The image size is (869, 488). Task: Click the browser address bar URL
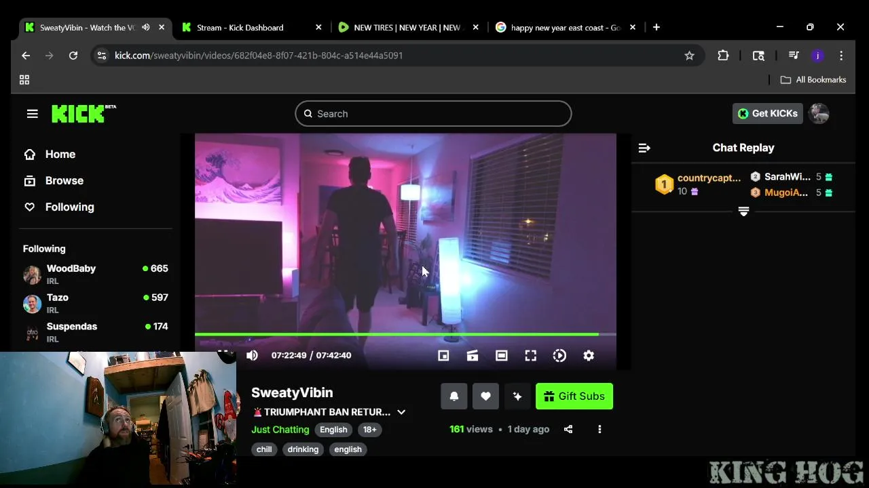[x=259, y=56]
